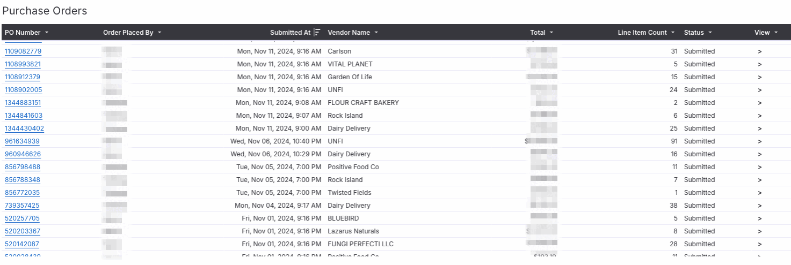This screenshot has width=791, height=265.
Task: Open view arrow for BLUEBIRD order row
Action: click(759, 218)
